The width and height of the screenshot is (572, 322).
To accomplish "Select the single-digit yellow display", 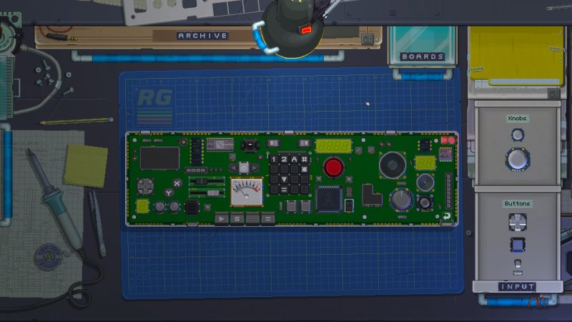I will (142, 207).
